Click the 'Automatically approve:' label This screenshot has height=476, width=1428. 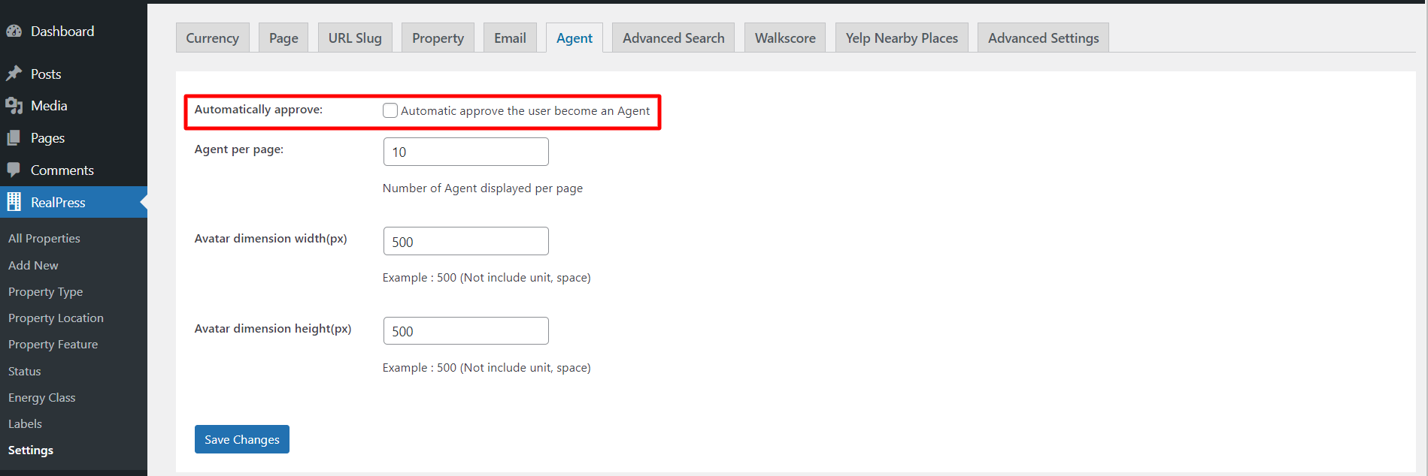click(259, 110)
